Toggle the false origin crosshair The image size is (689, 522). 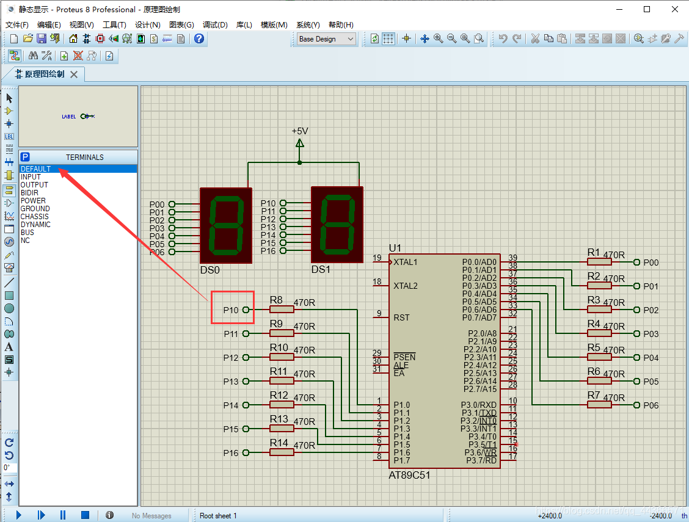tap(406, 38)
